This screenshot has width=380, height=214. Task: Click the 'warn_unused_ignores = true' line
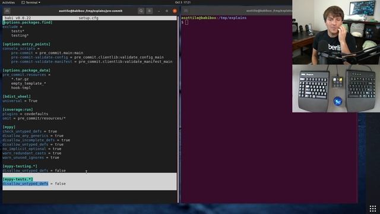[31, 158]
